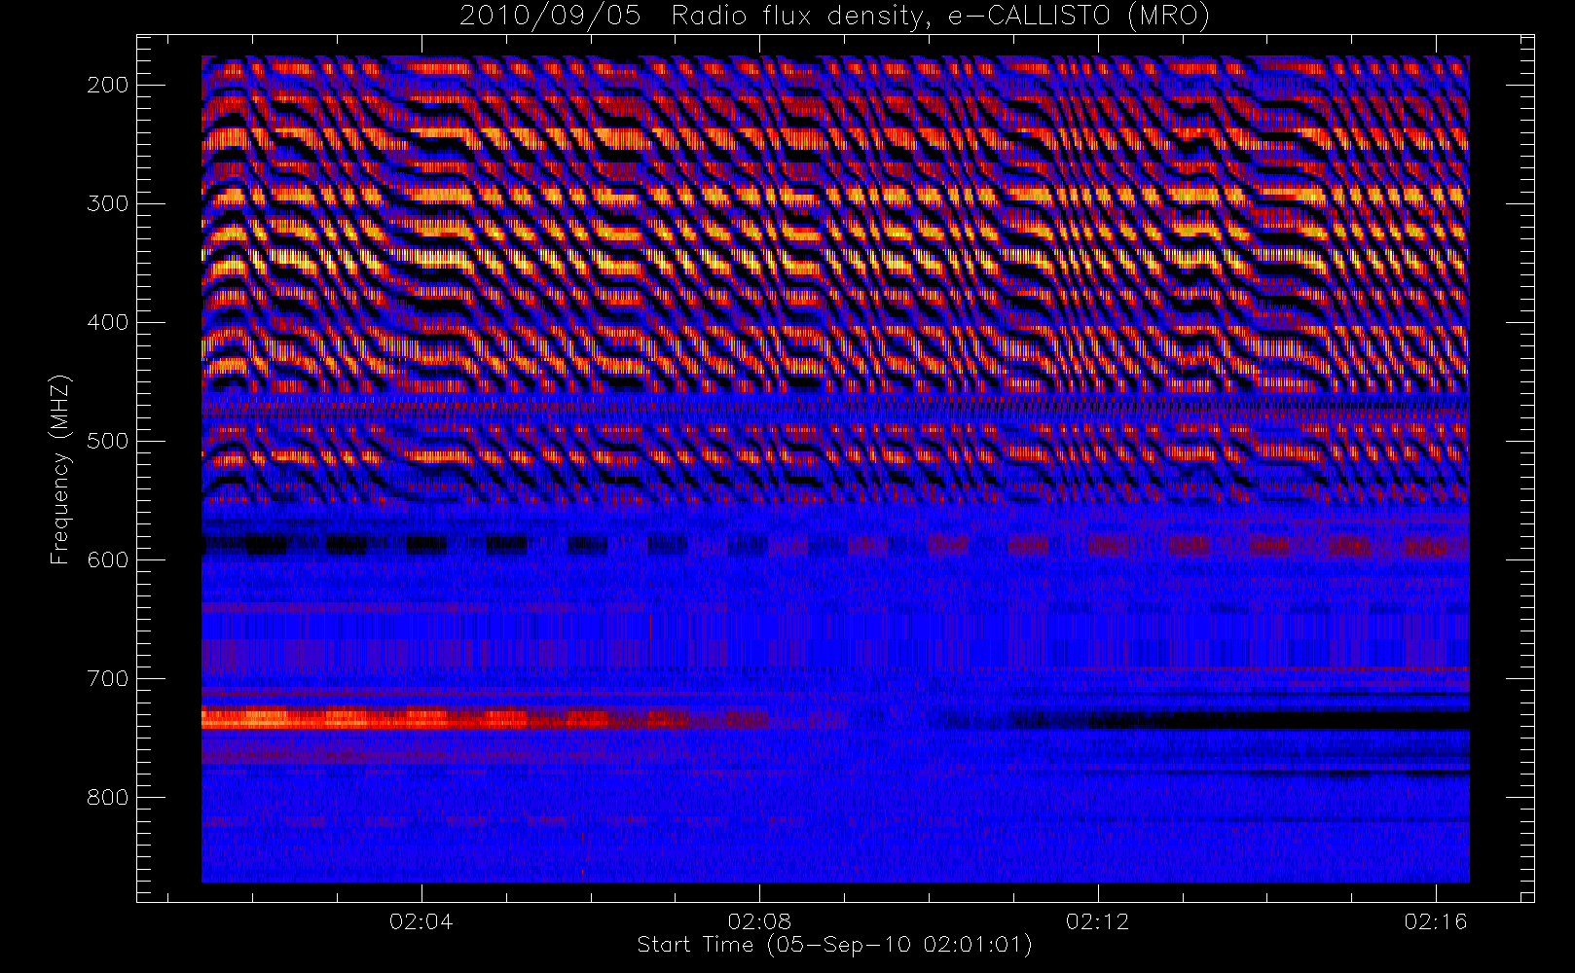1575x973 pixels.
Task: Click the 800 frequency tick label
Action: (x=107, y=797)
